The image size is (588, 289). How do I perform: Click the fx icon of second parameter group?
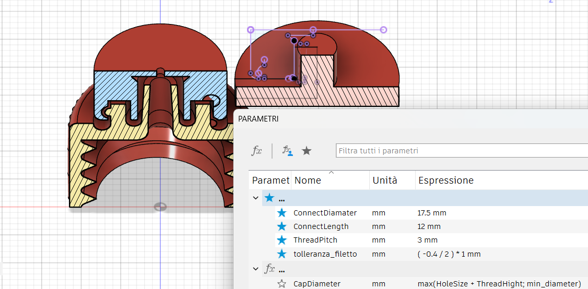[x=269, y=269]
